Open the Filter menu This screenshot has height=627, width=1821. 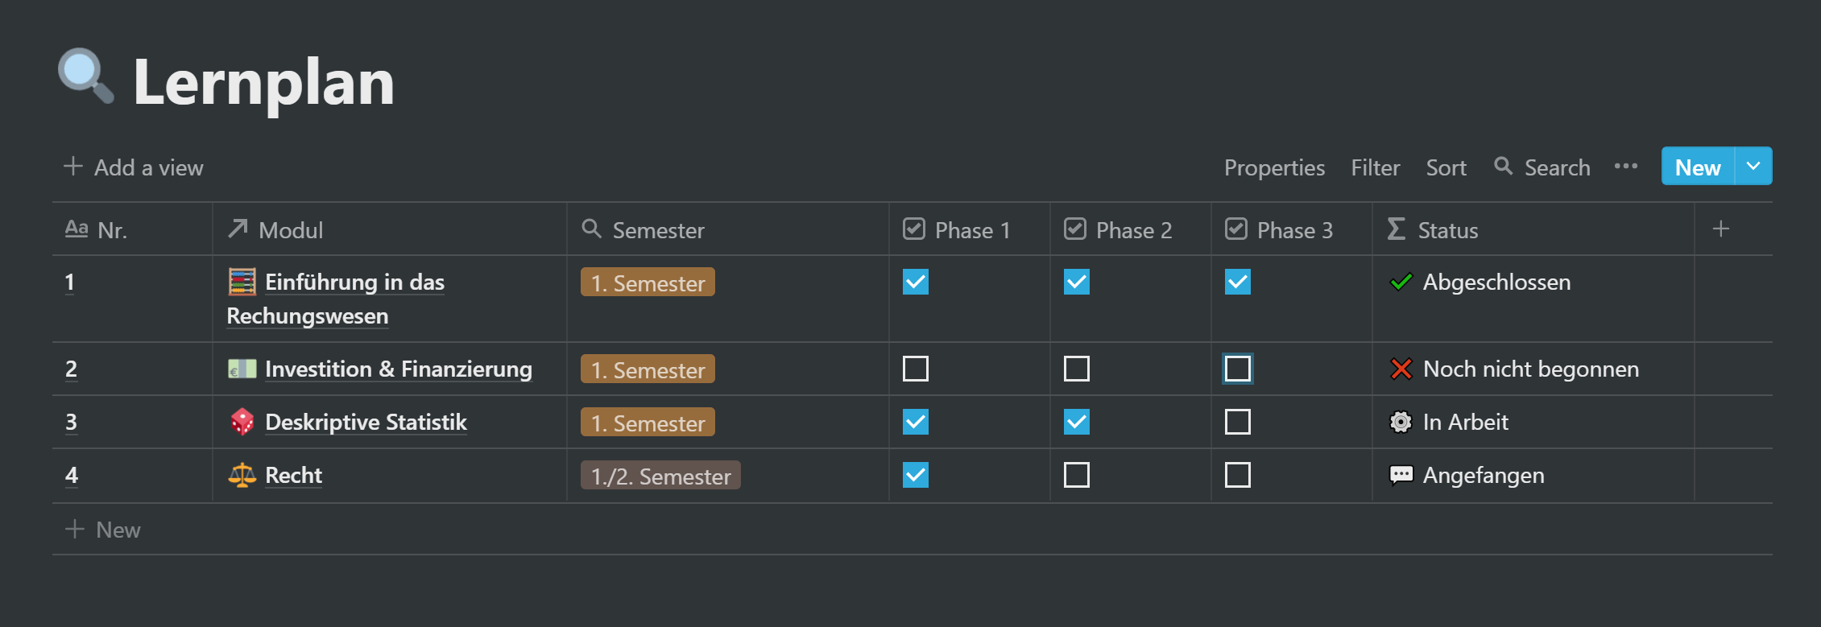tap(1376, 167)
